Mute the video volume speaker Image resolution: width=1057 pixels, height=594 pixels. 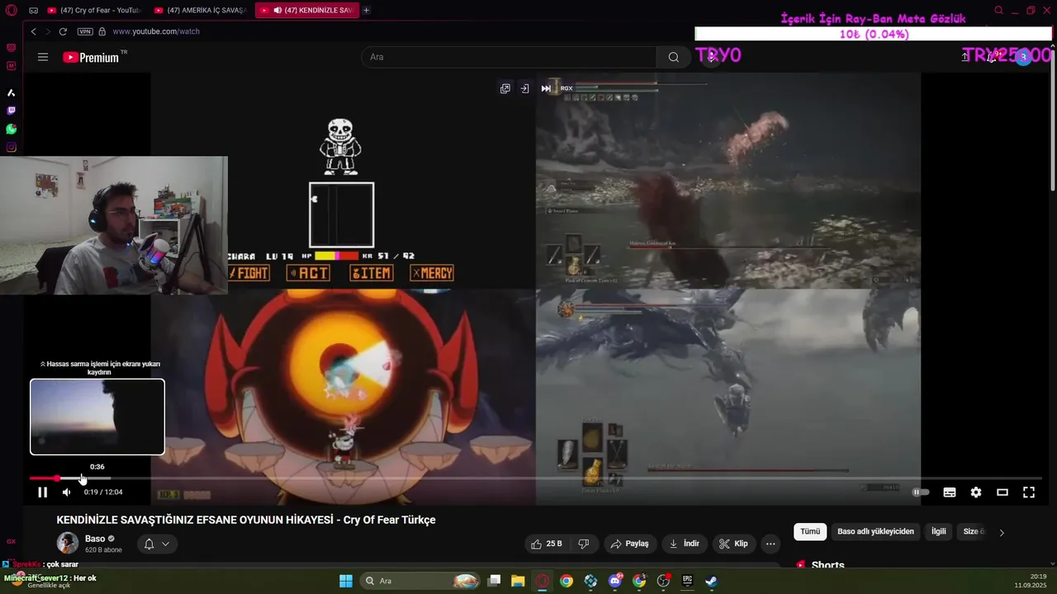click(67, 493)
